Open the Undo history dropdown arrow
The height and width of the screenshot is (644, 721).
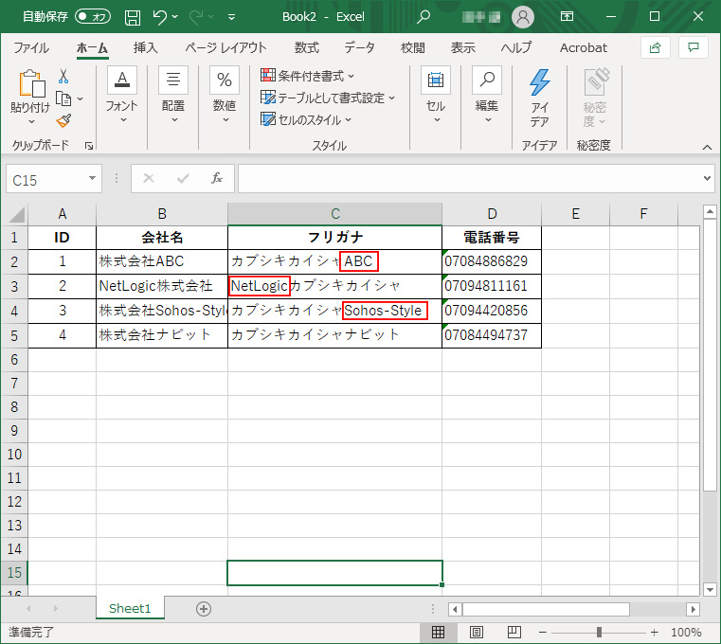[x=174, y=17]
